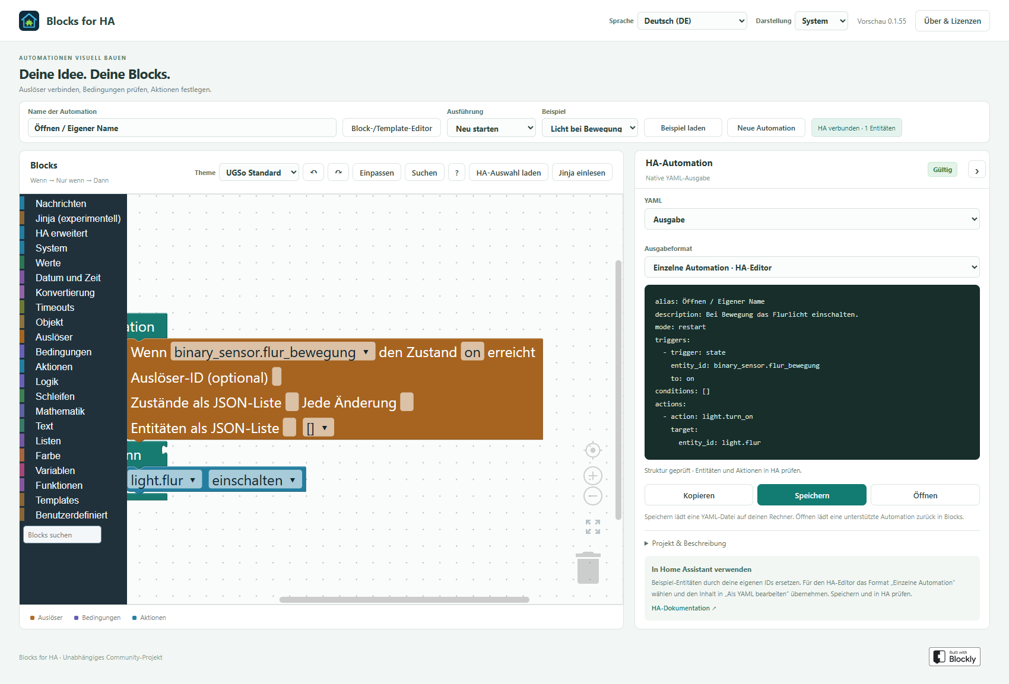Click the undo arrow icon
This screenshot has width=1009, height=684.
tap(313, 173)
